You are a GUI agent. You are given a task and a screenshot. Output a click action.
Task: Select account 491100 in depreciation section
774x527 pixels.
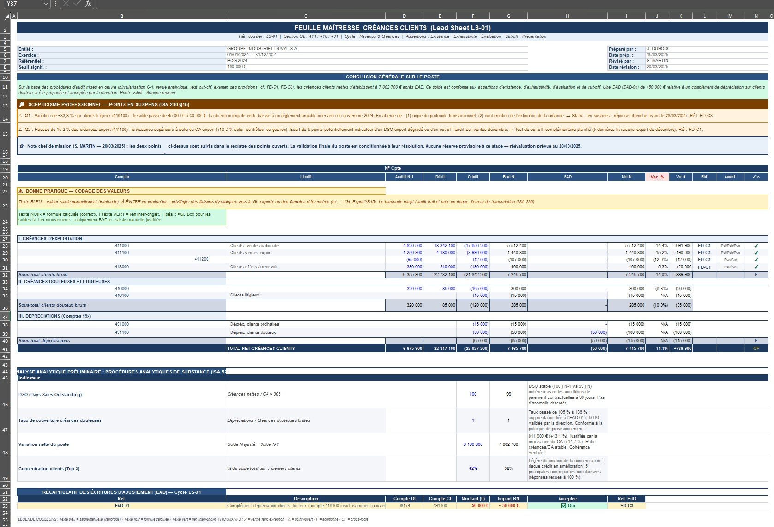pos(122,332)
